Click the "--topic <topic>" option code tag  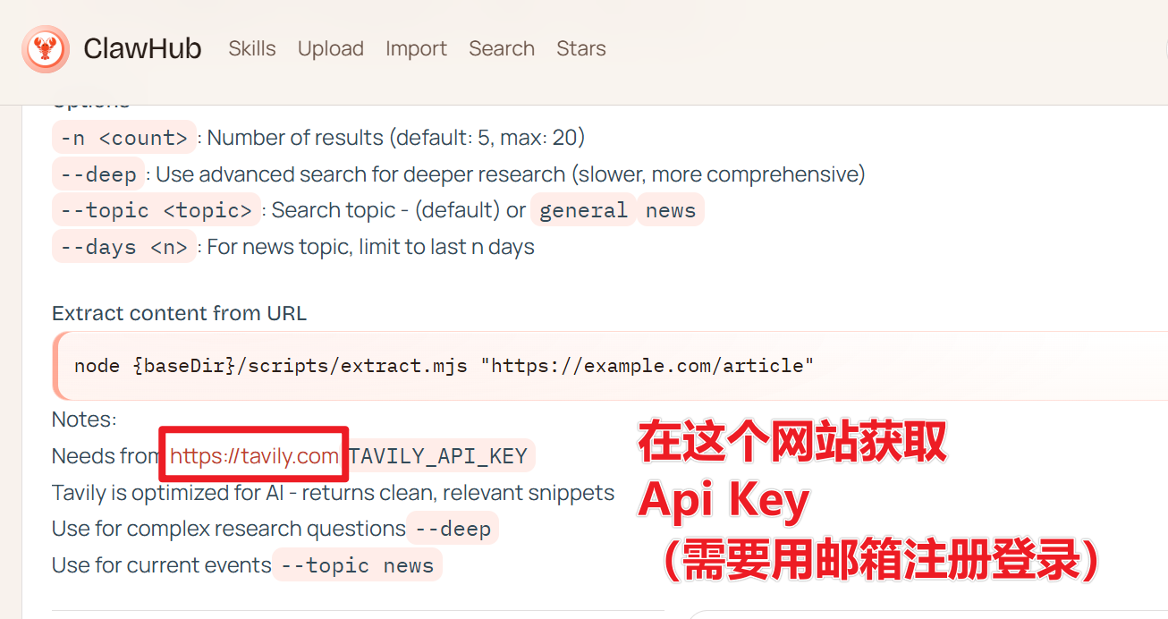coord(157,210)
